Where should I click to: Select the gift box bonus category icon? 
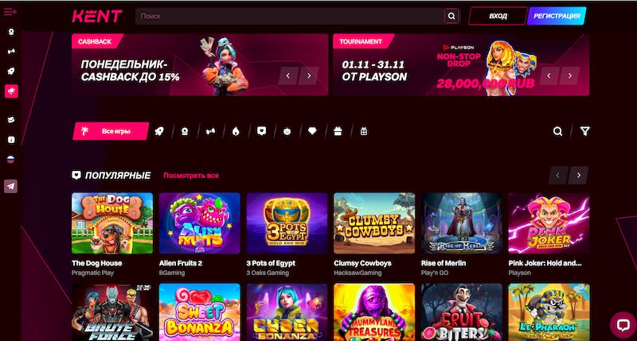pyautogui.click(x=338, y=131)
